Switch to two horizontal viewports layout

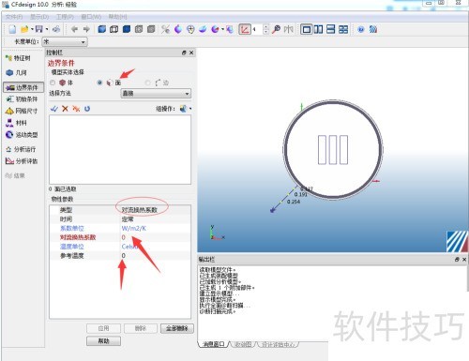[330, 29]
